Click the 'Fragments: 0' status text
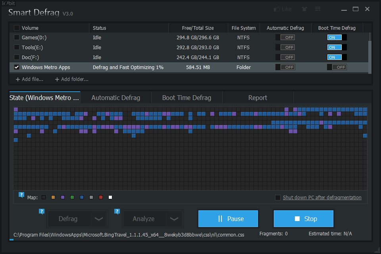This screenshot has width=381, height=254. point(273,234)
